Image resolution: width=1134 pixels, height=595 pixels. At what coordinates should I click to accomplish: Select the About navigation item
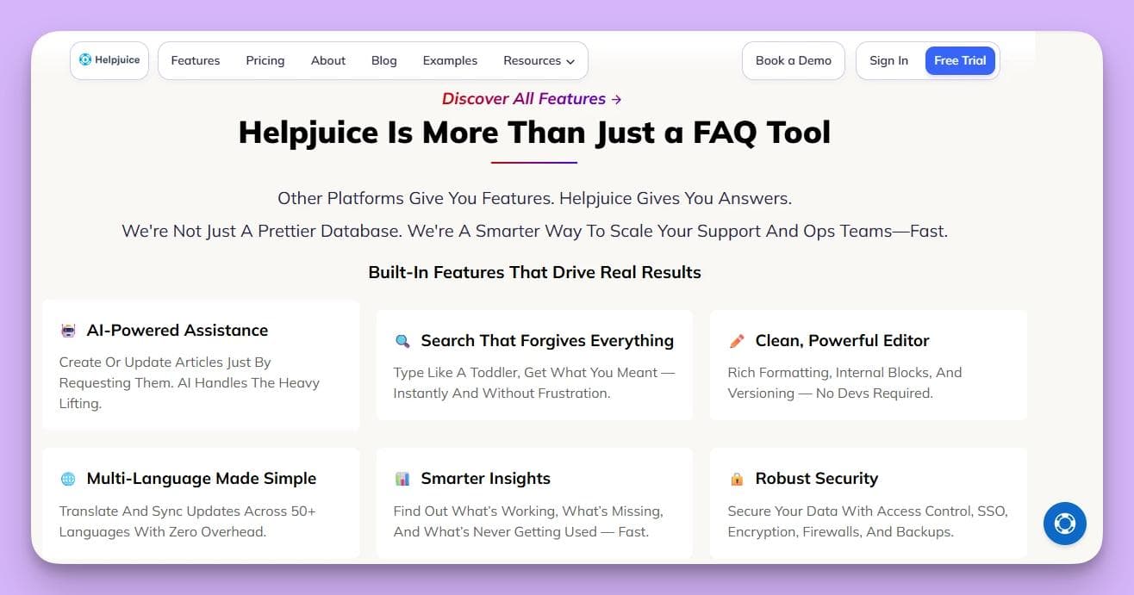pyautogui.click(x=327, y=60)
